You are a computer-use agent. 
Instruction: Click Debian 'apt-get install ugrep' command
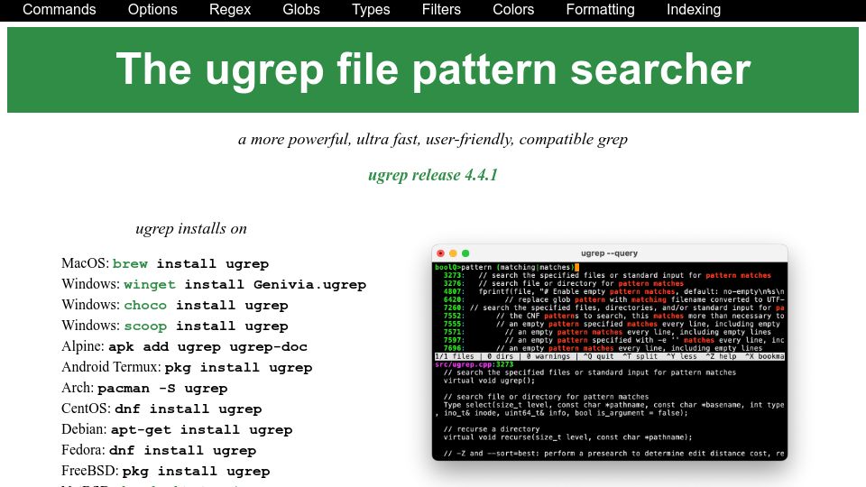[201, 429]
